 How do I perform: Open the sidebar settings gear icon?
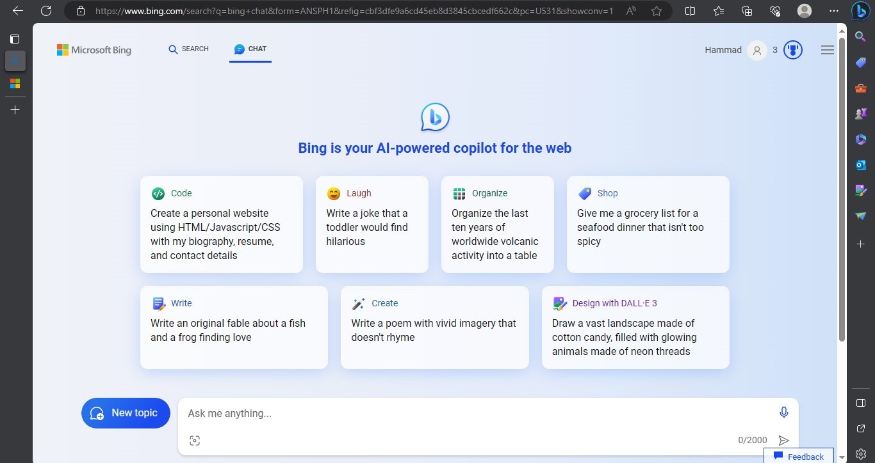pos(861,453)
